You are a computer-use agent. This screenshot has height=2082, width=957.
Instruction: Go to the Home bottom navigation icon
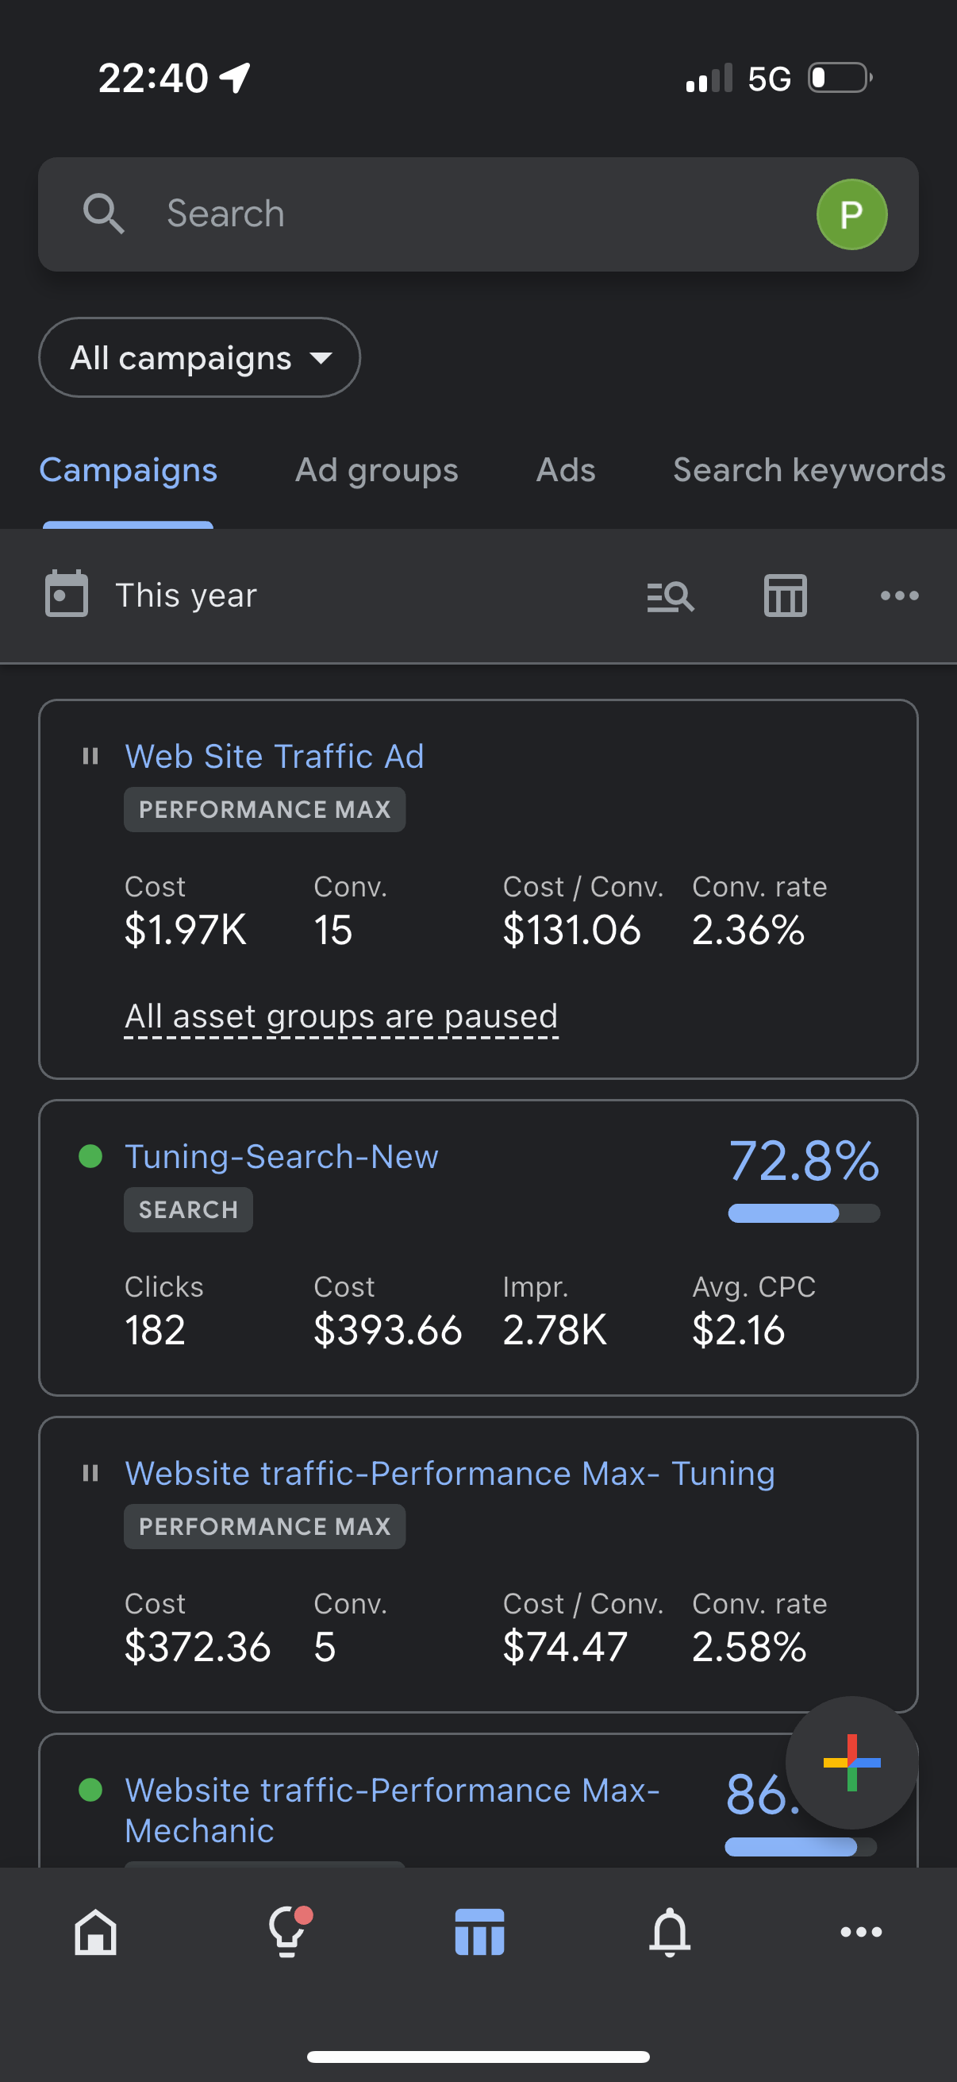pyautogui.click(x=95, y=1933)
